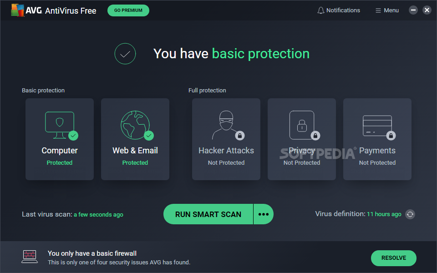Viewport: 437px width, 273px height.
Task: Click 'Protected' status under Web & Email
Action: 135,163
